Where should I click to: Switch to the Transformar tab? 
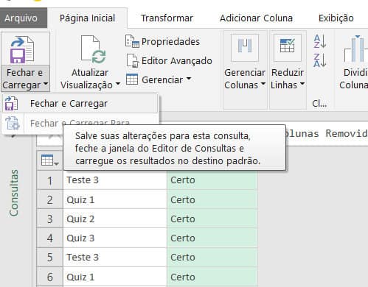(x=167, y=18)
